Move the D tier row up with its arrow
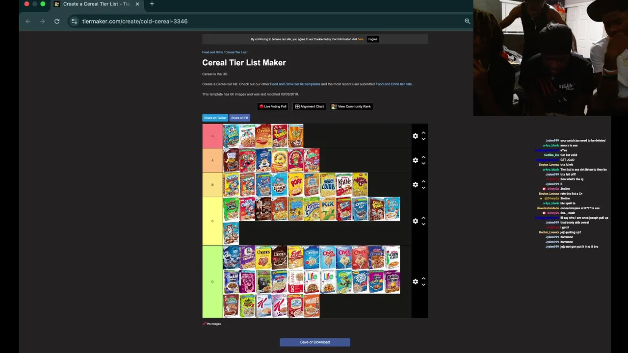 tap(423, 278)
